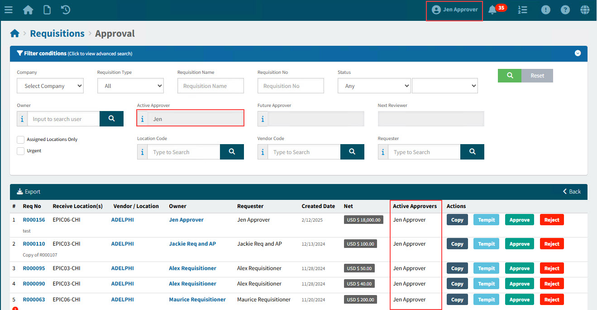Open the Status Any dropdown
Viewport: 597px width, 310px height.
coord(374,86)
